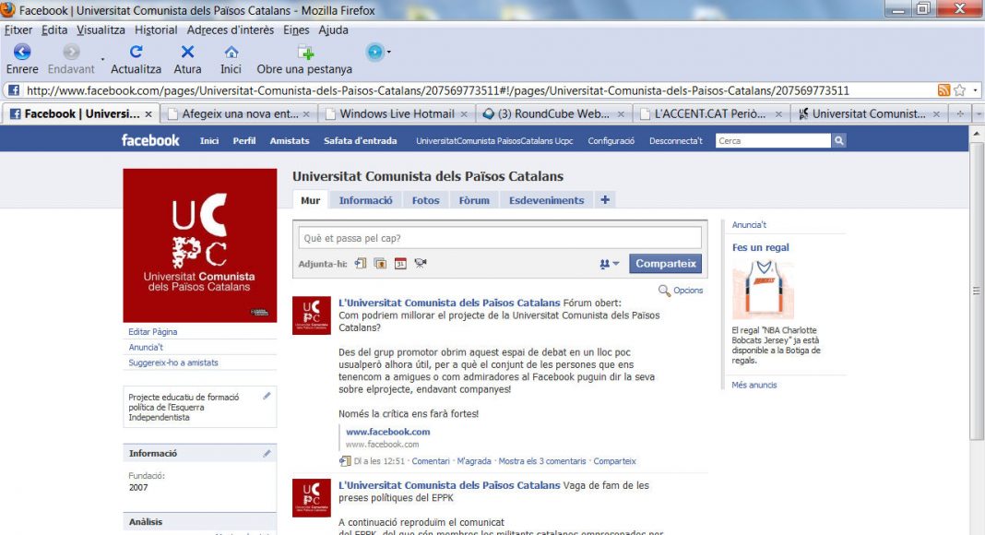The height and width of the screenshot is (535, 985).
Task: Reload the page with Actualitza
Action: point(136,53)
